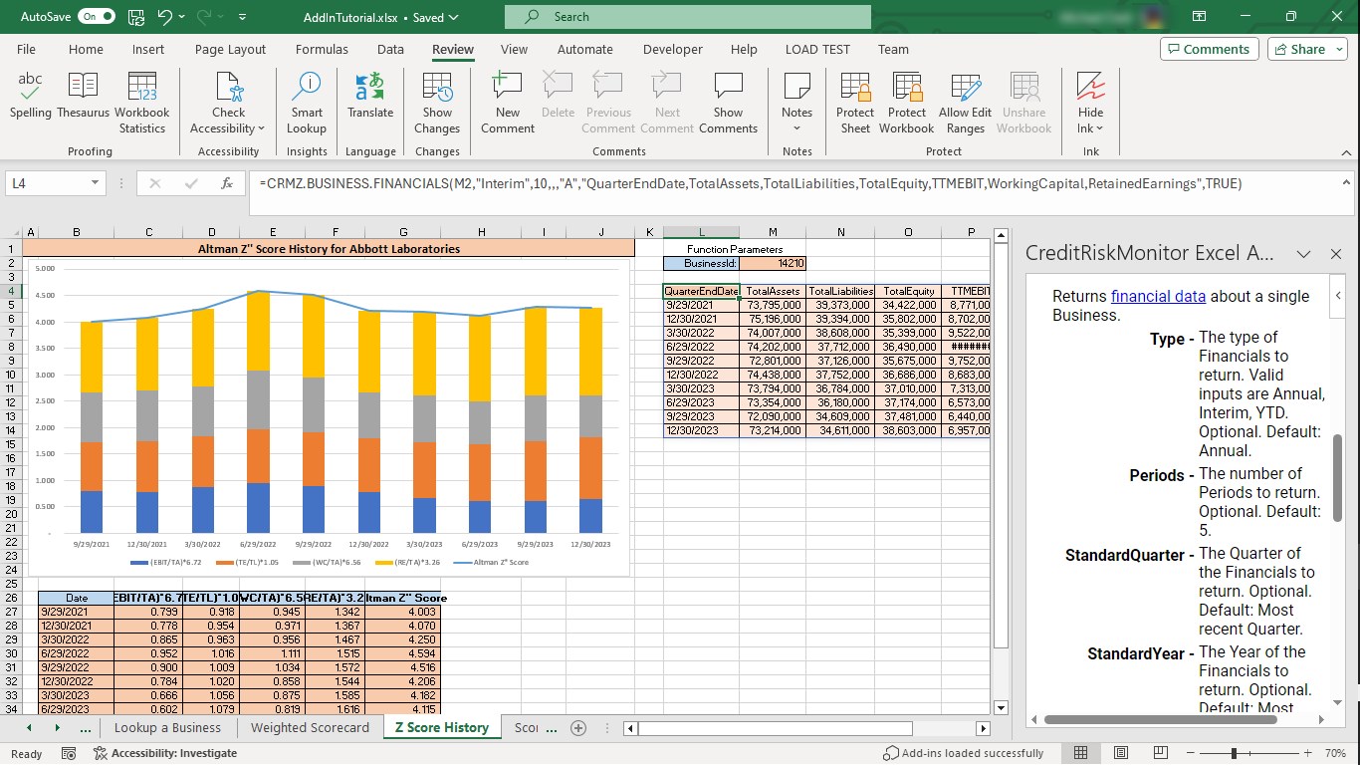The width and height of the screenshot is (1360, 765).
Task: Click the next sheet navigation arrow
Action: tap(57, 728)
